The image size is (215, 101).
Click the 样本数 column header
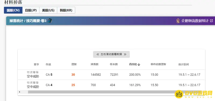coord(114,64)
